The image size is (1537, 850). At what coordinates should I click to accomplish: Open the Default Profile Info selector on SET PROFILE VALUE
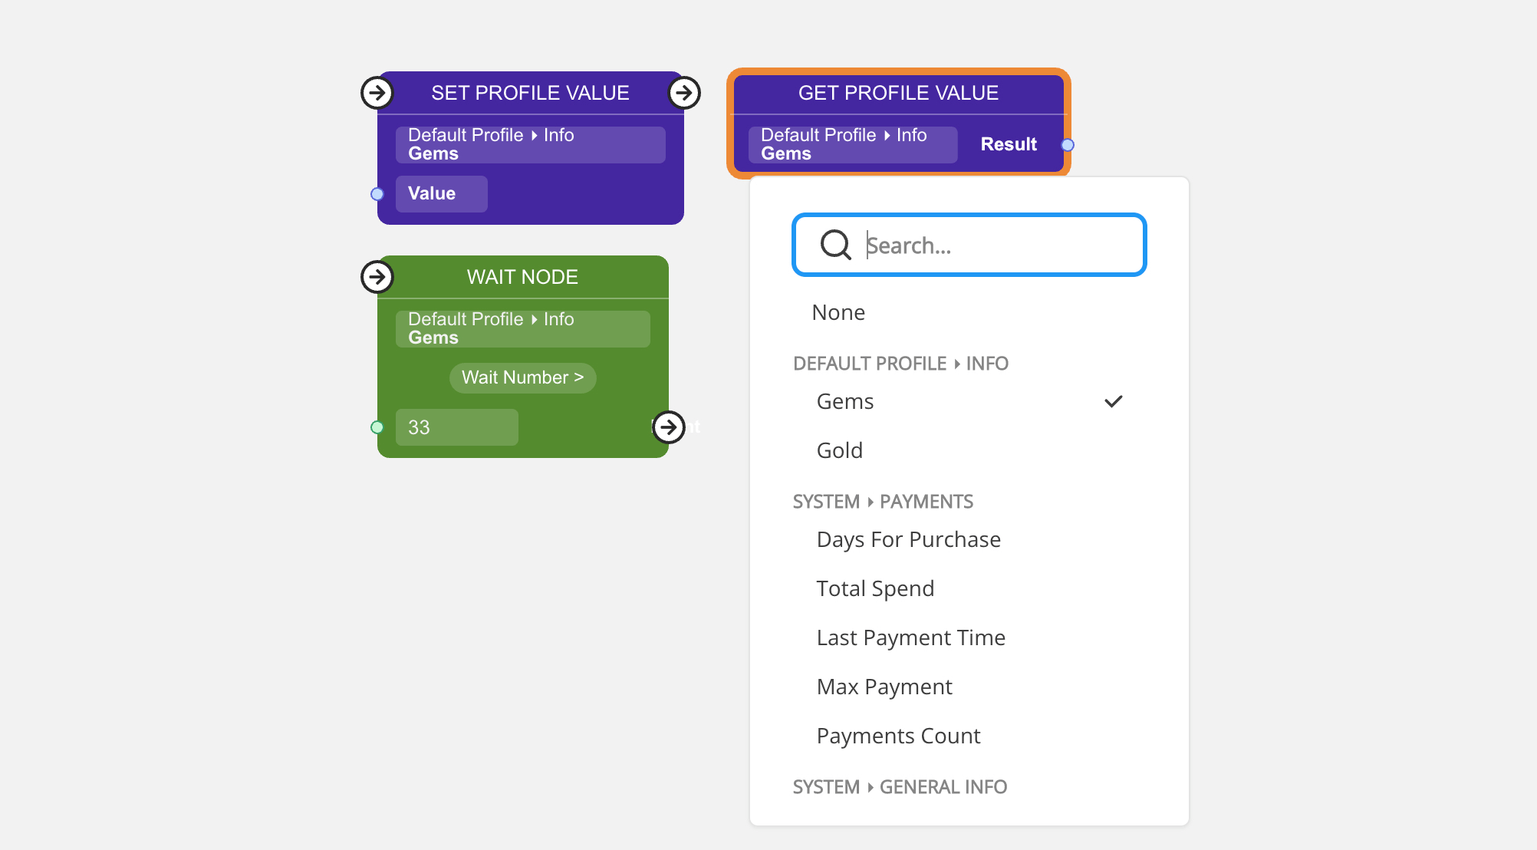coord(529,144)
